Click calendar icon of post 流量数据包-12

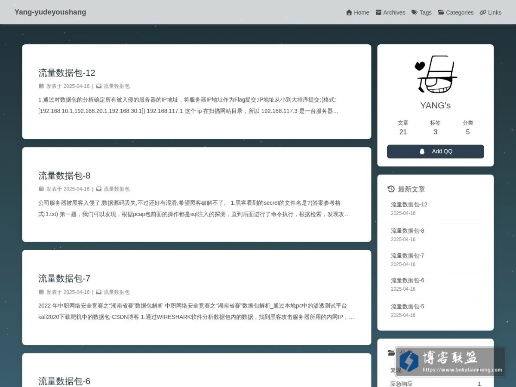(41, 86)
